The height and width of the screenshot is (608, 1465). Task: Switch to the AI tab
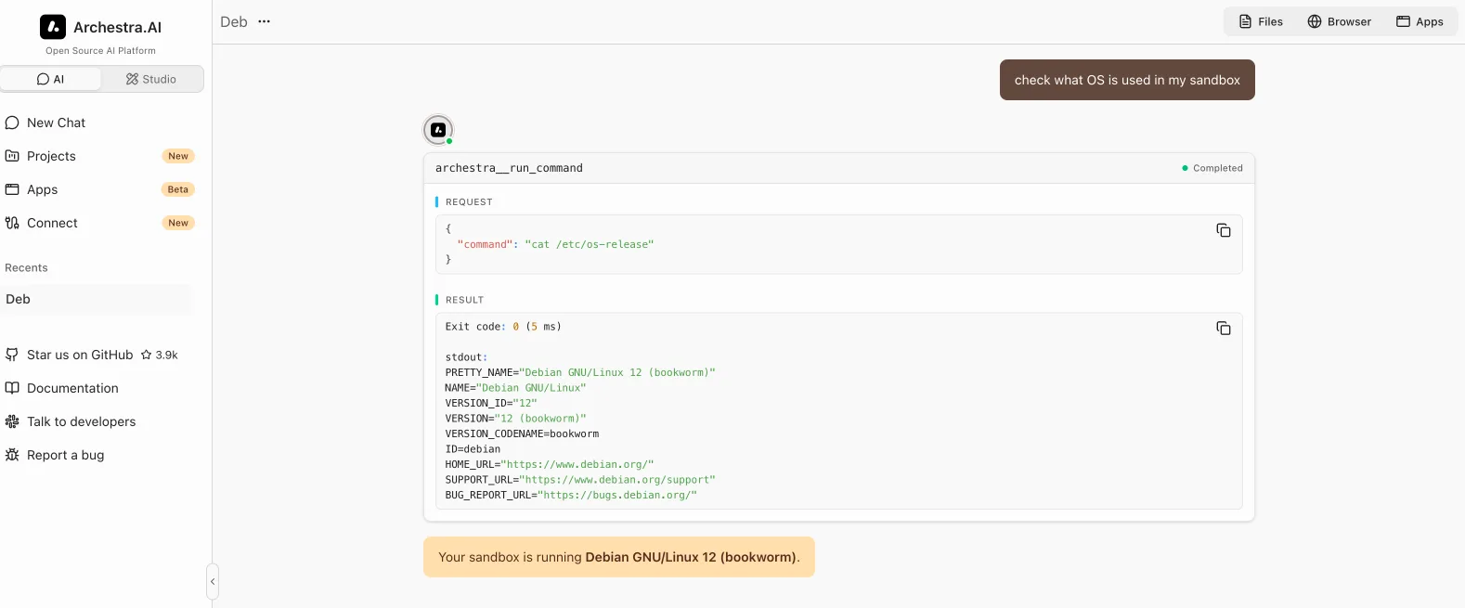[51, 79]
